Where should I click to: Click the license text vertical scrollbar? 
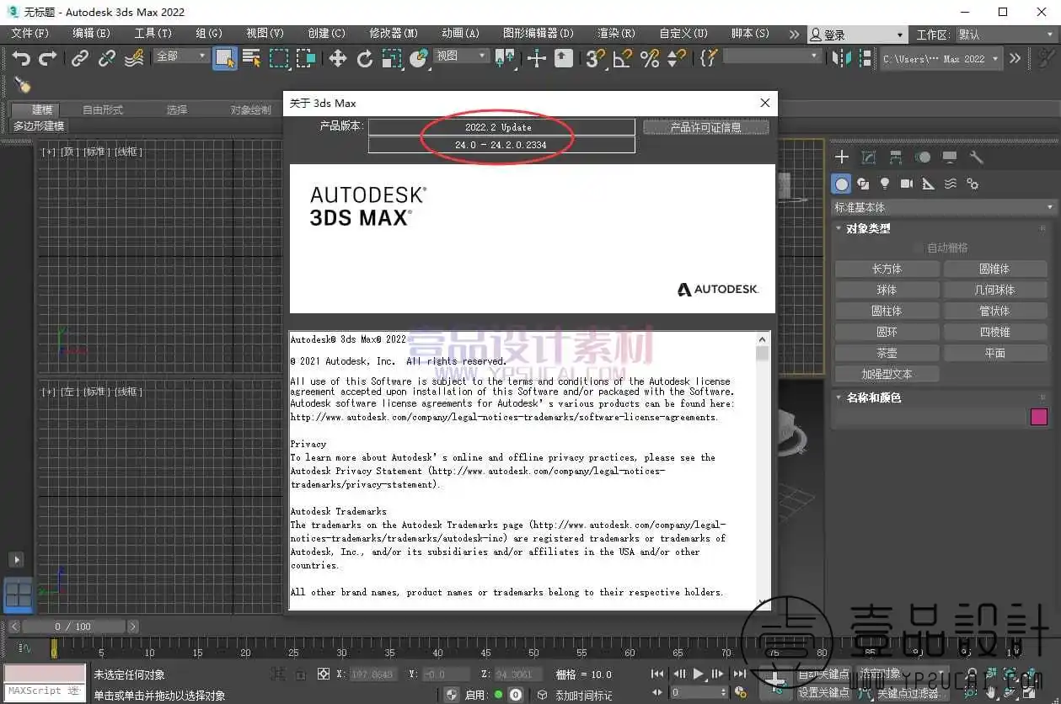pyautogui.click(x=763, y=470)
